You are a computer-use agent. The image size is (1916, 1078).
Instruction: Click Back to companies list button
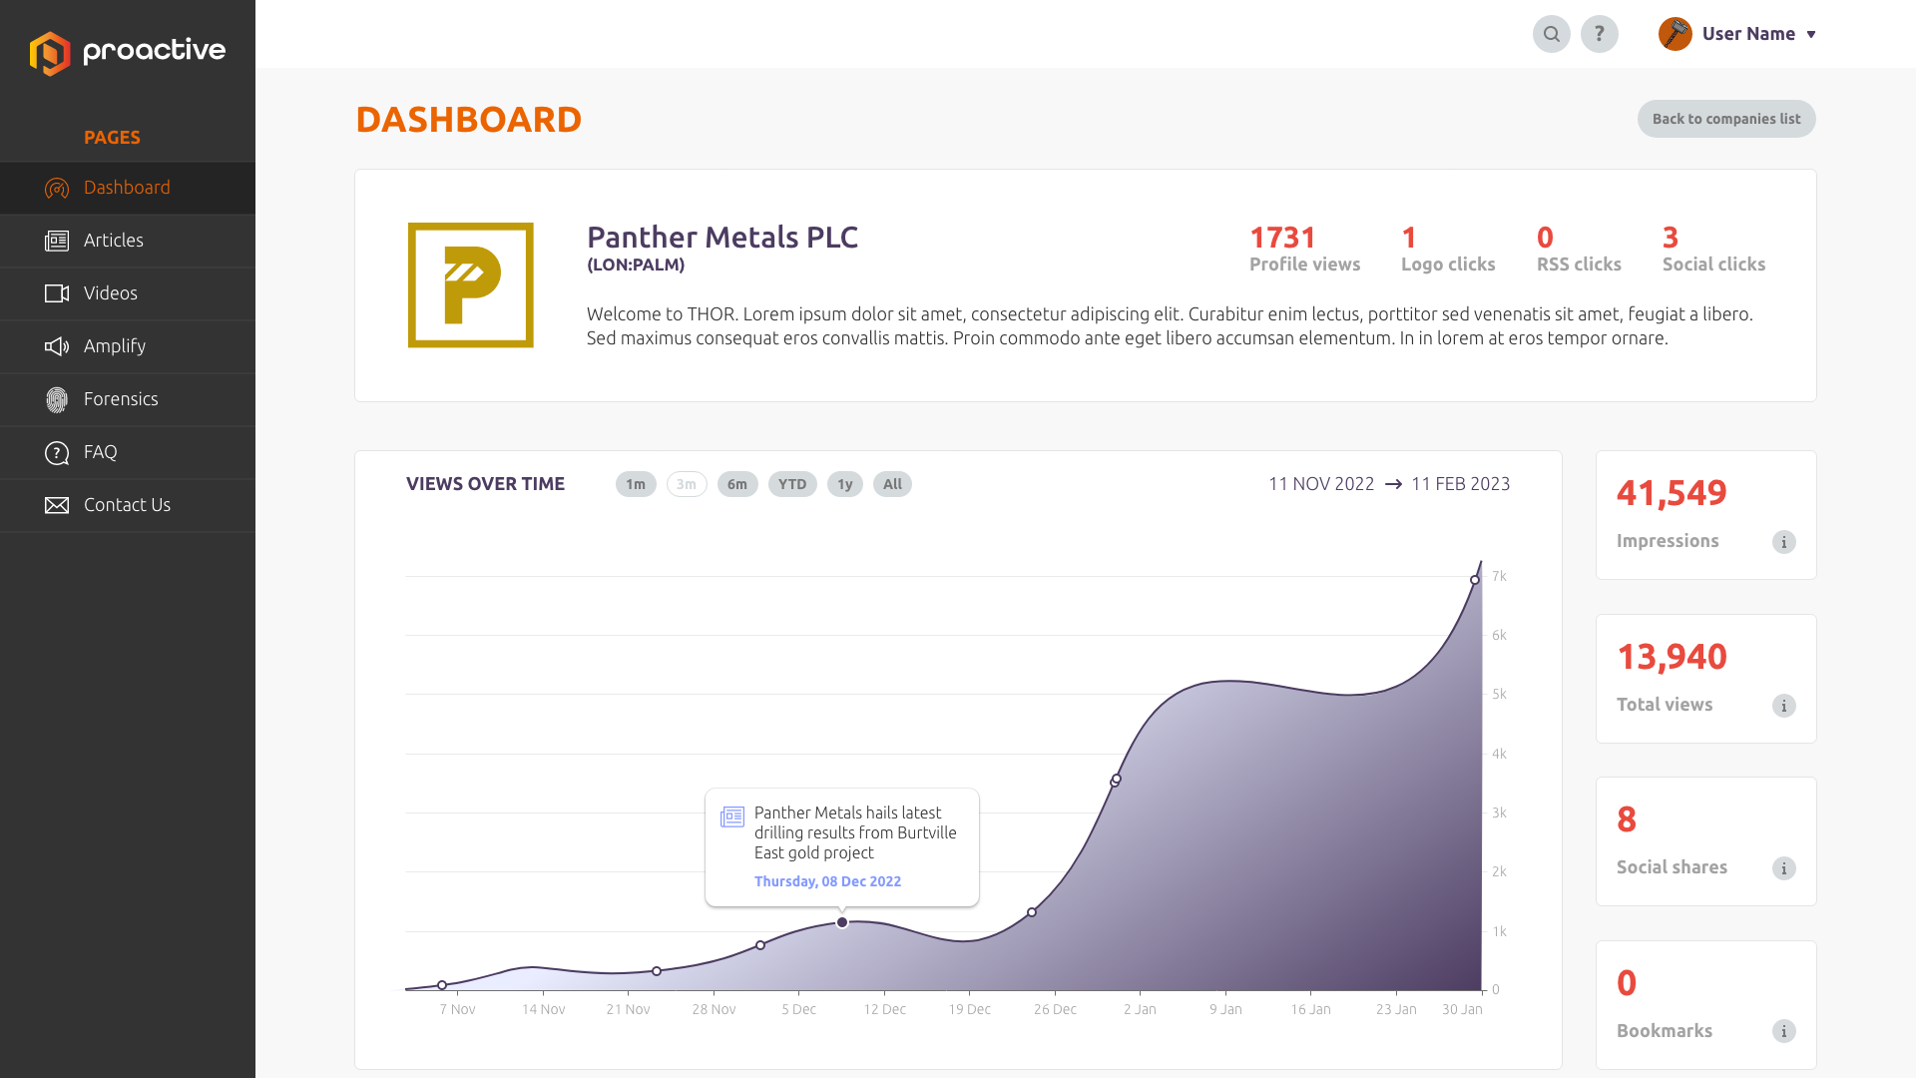1726,119
